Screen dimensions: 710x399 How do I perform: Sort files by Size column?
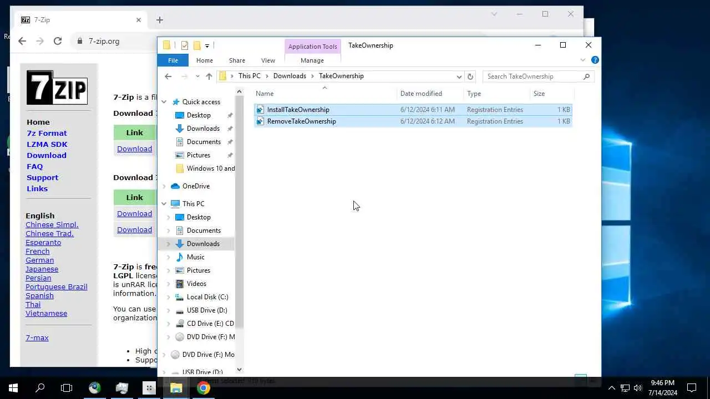(551, 94)
